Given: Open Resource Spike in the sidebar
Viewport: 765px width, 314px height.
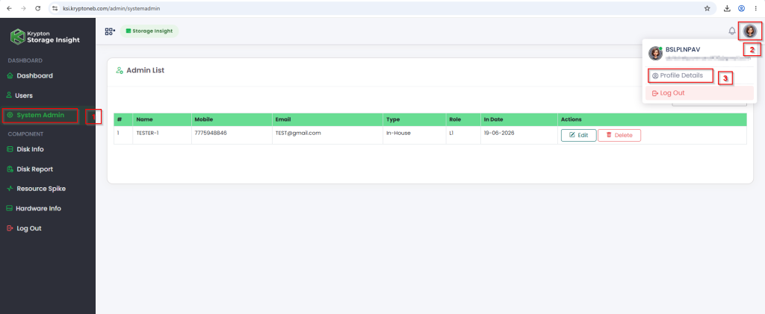Looking at the screenshot, I should click(x=36, y=189).
